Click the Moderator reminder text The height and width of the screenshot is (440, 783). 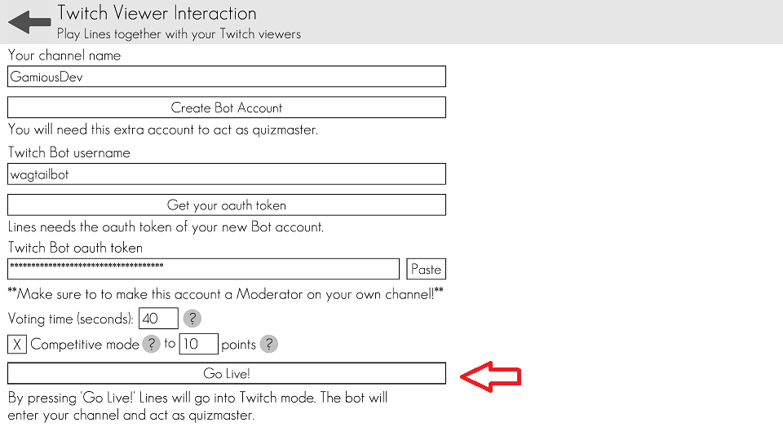tap(225, 294)
